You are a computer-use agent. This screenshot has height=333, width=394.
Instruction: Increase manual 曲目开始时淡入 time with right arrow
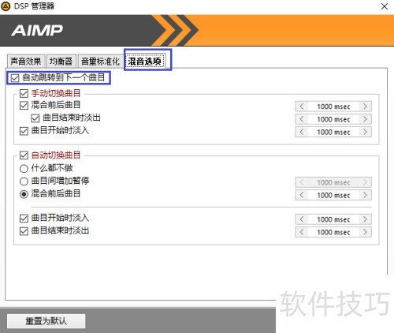[365, 132]
